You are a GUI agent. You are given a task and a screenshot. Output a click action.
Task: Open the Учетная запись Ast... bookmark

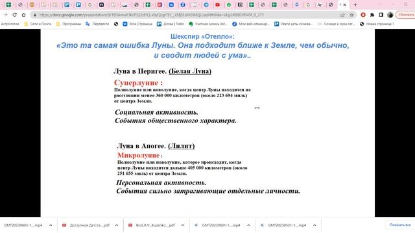[x=208, y=24]
